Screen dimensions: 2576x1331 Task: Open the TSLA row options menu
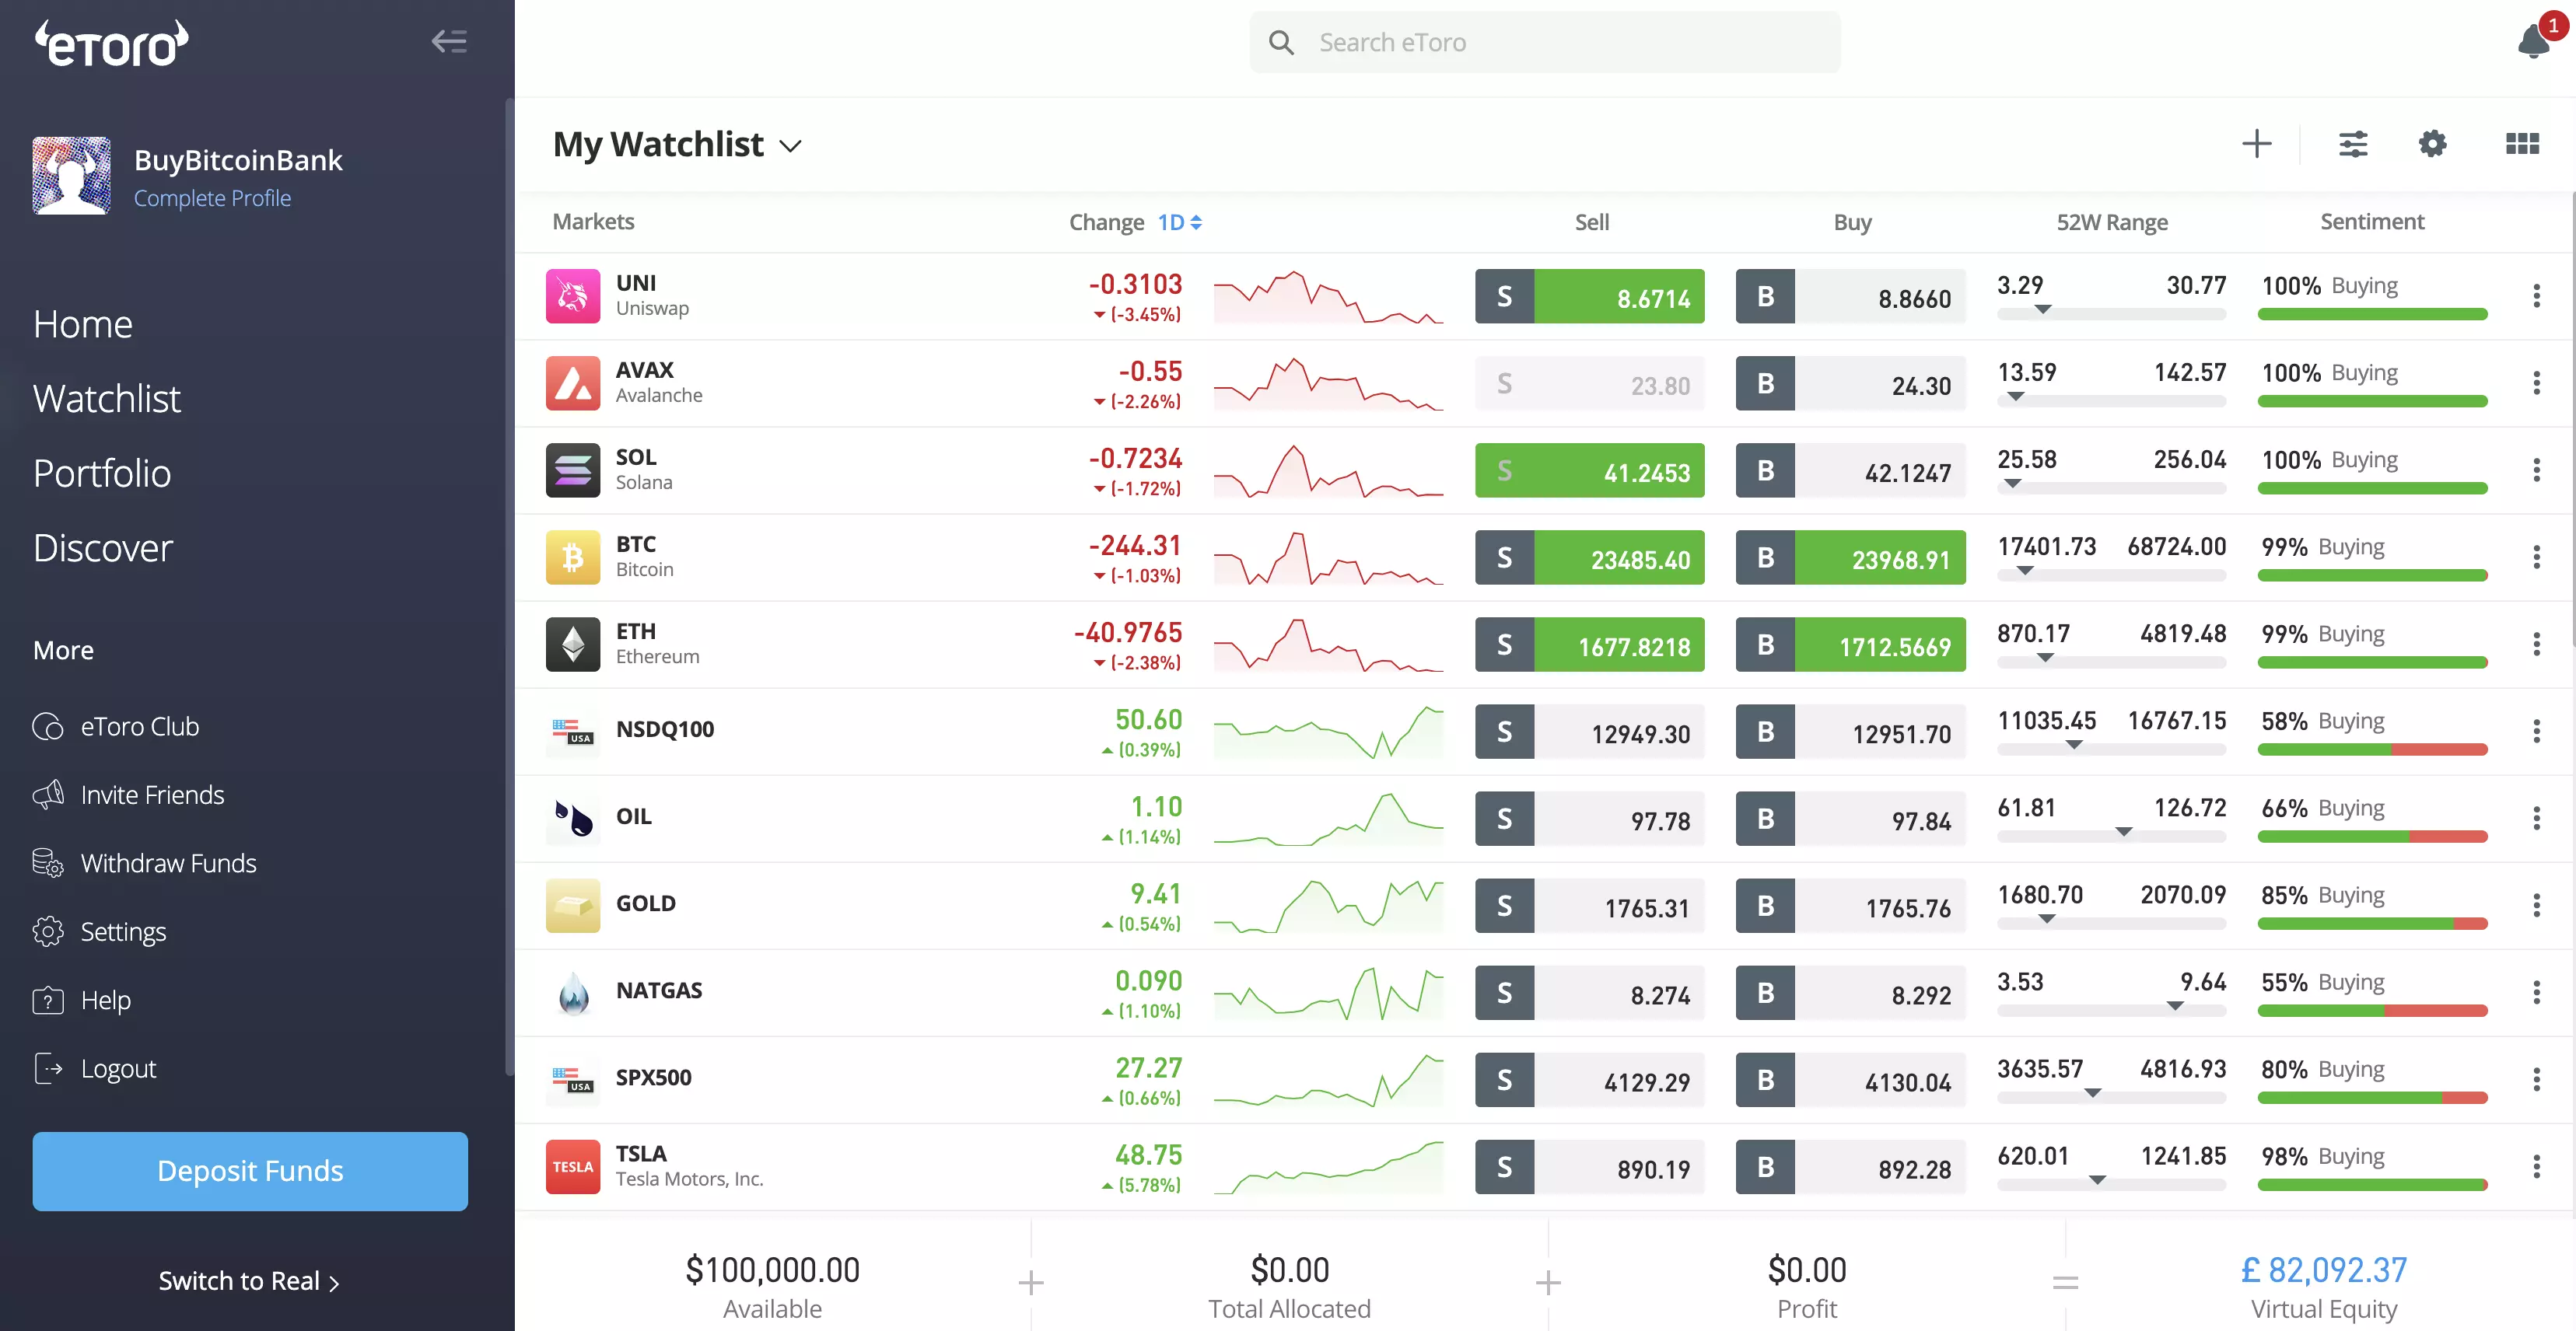(2536, 1166)
